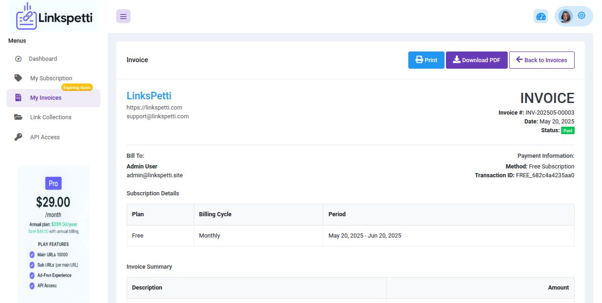Go to My Subscription menu item
This screenshot has height=303, width=602.
[x=51, y=78]
